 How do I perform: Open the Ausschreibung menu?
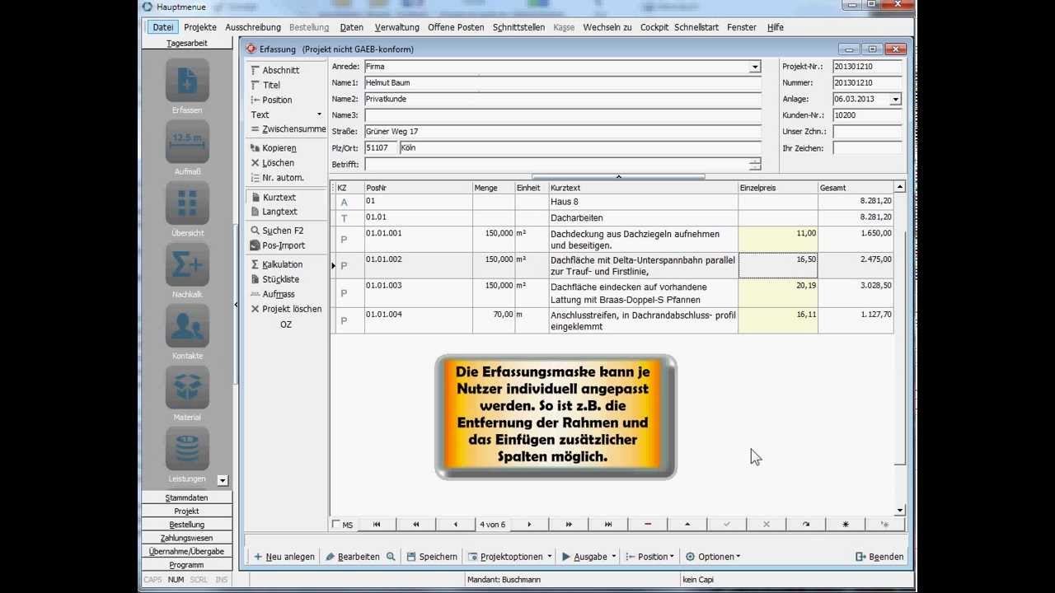tap(253, 27)
